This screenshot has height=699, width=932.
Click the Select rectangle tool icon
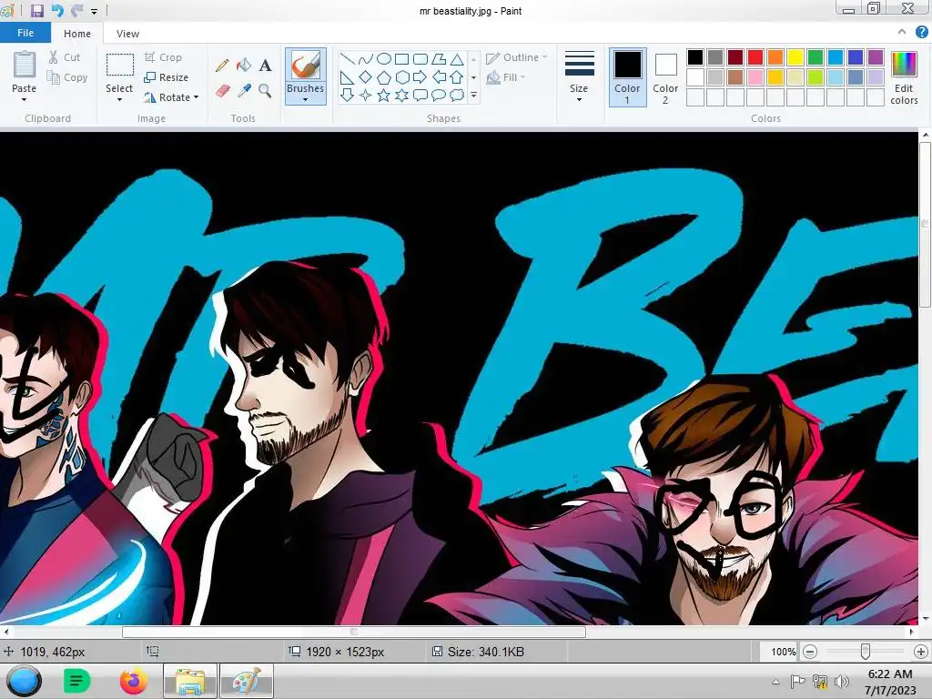(119, 65)
